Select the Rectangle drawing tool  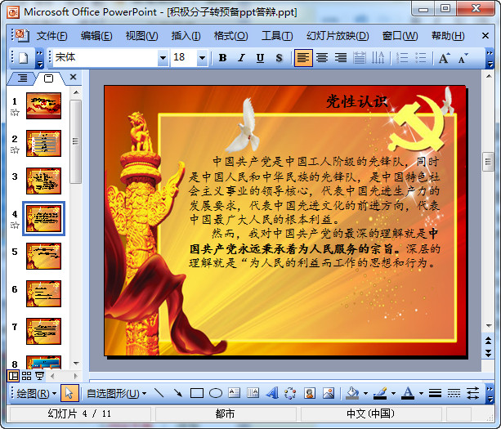point(196,393)
